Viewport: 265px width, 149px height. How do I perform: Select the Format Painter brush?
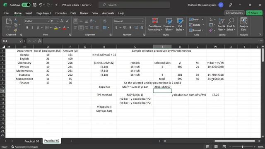point(16,30)
